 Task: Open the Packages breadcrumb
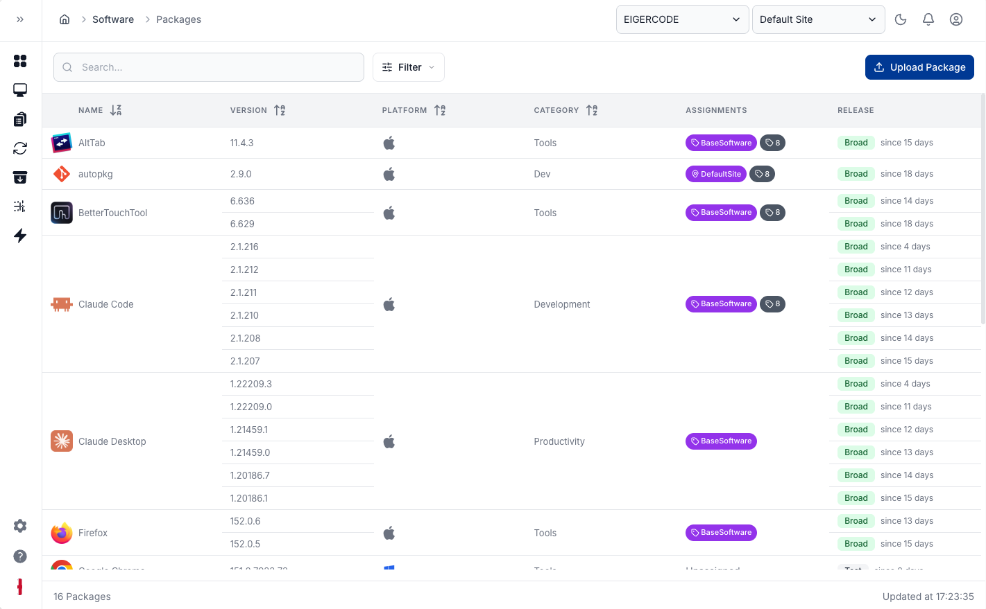coord(178,19)
